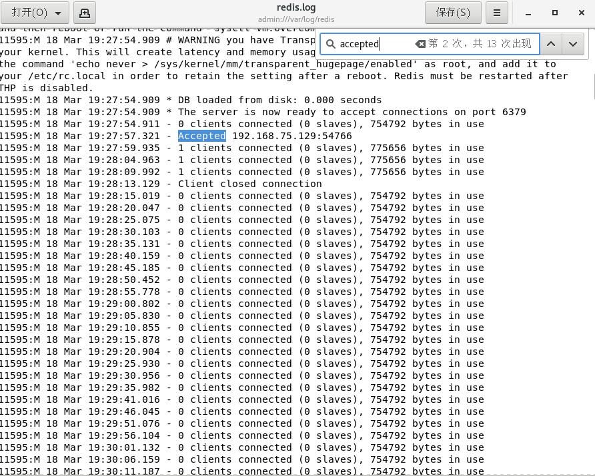Click the 'THP is disabled.' line
Screen dimensions: 595x476
[x=46, y=89]
